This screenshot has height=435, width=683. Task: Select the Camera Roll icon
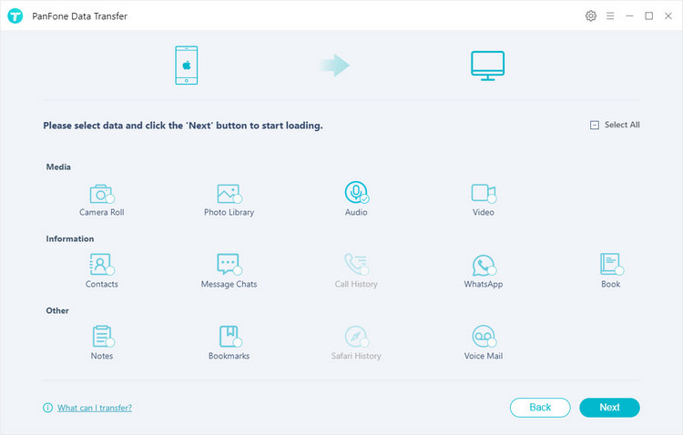(x=102, y=194)
